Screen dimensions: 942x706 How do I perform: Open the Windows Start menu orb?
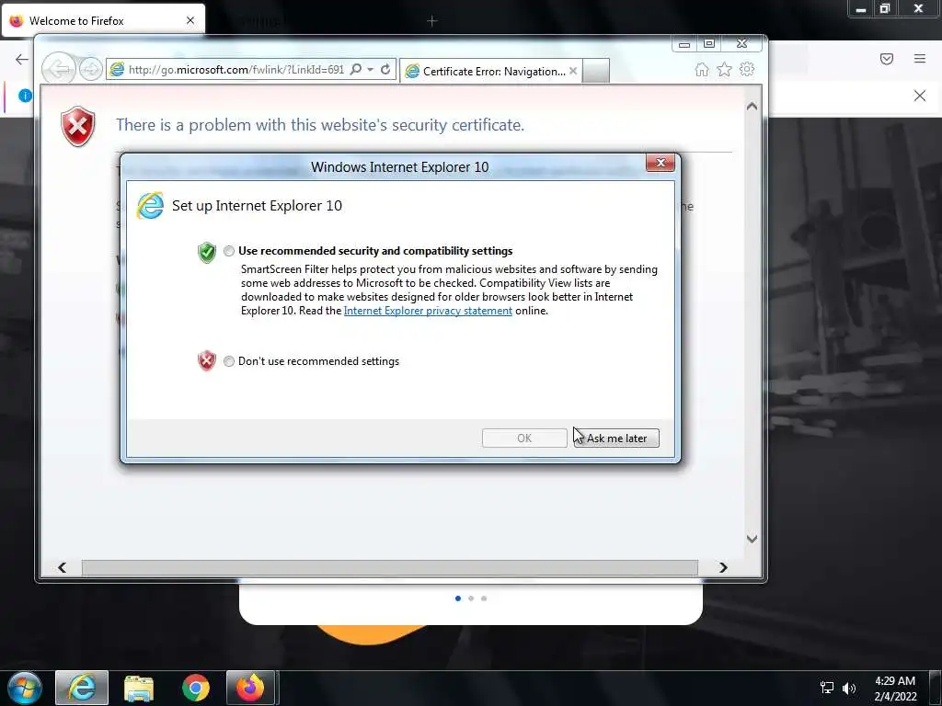click(25, 688)
